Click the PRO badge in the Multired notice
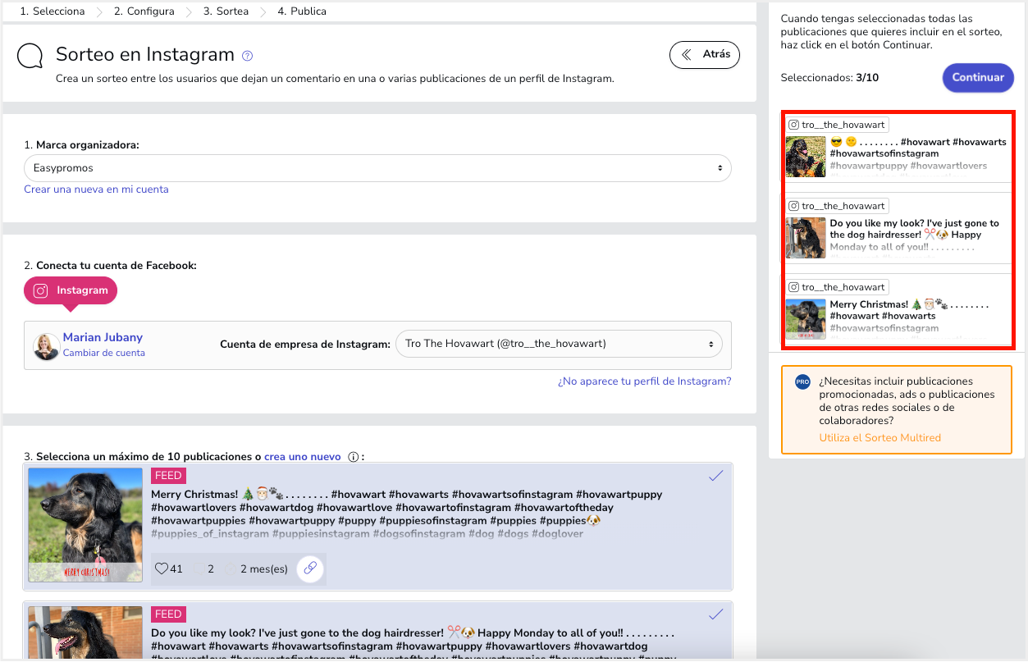This screenshot has height=662, width=1028. (802, 382)
